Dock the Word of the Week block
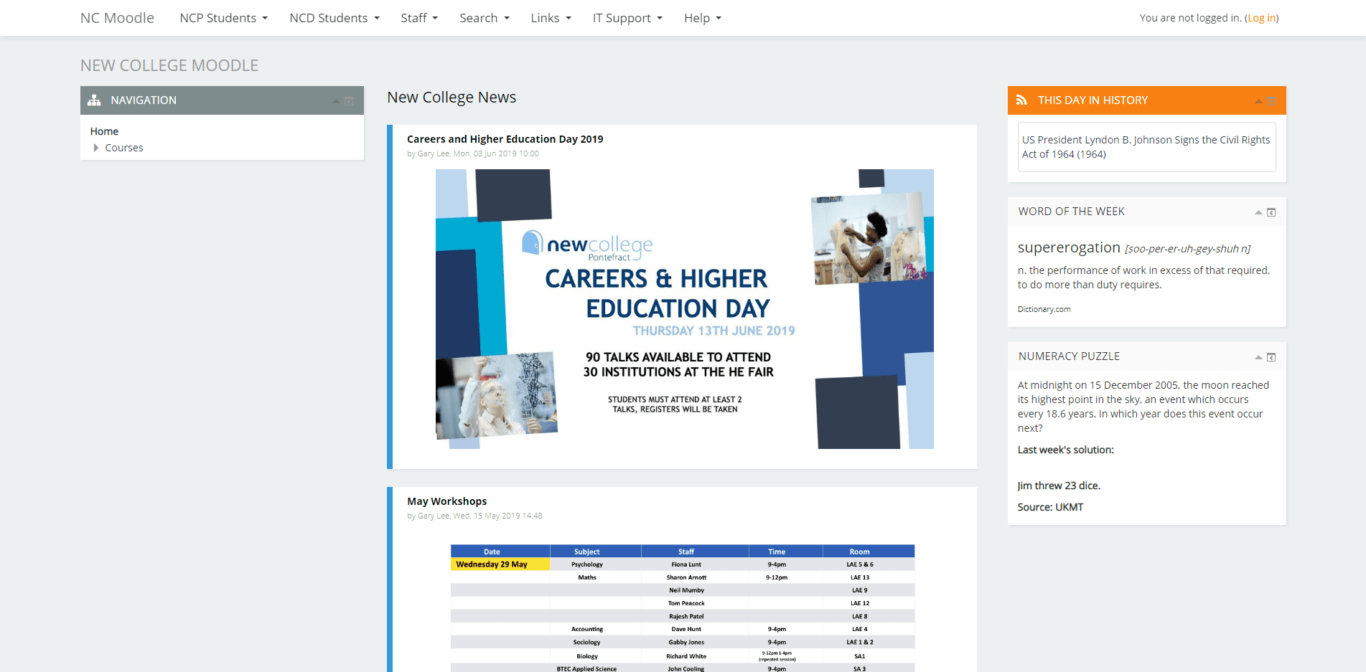 click(x=1271, y=212)
